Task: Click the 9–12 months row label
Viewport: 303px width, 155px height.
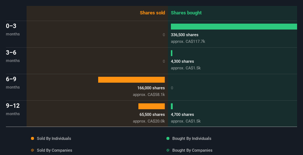Action: (x=13, y=109)
